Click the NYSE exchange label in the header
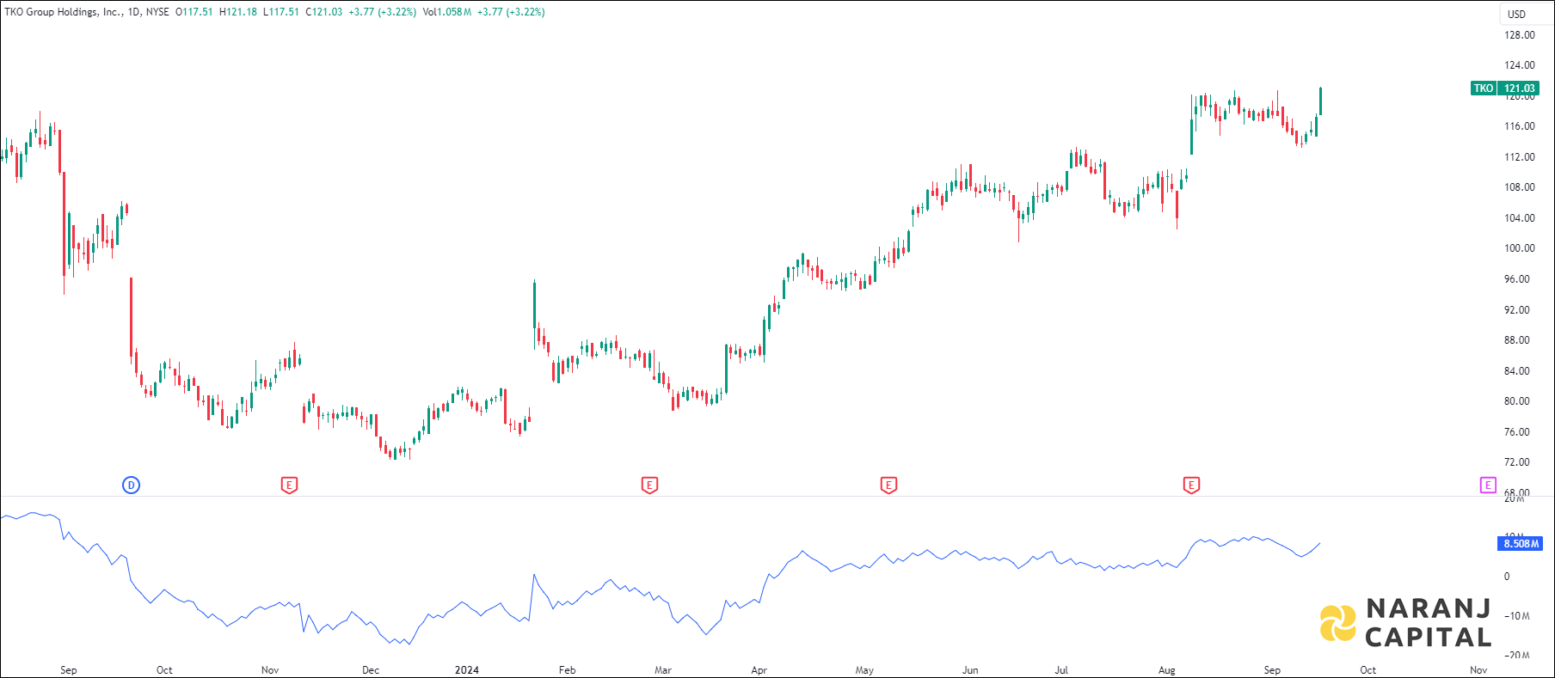 (157, 12)
